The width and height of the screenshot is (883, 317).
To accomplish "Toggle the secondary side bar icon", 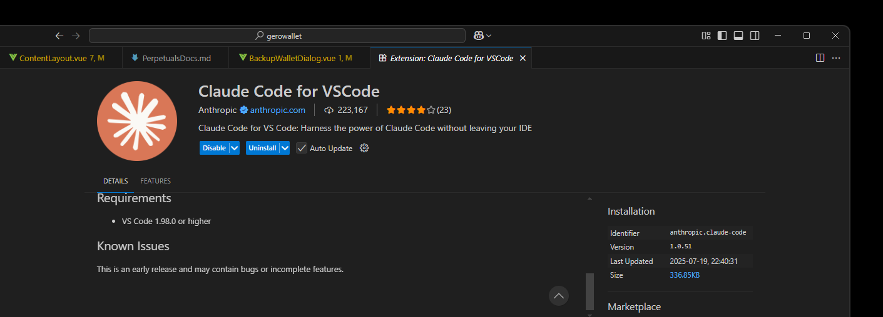I will (755, 36).
